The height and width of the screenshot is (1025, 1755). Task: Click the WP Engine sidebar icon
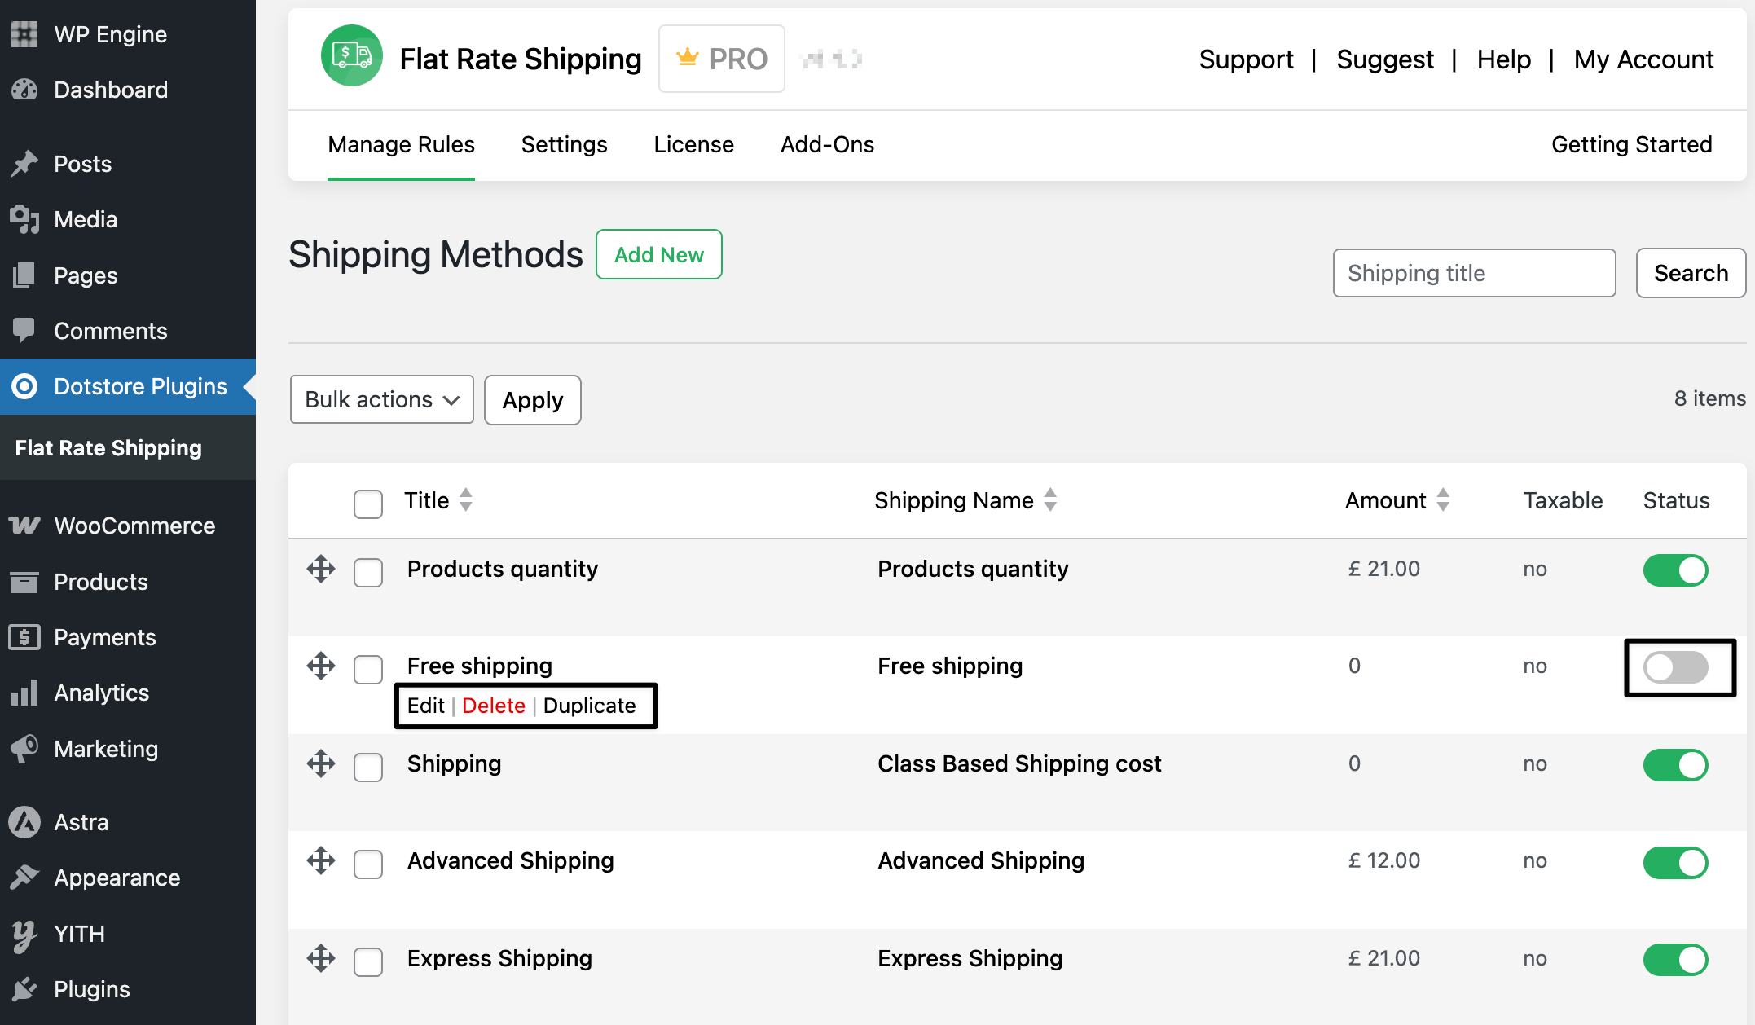click(x=24, y=34)
